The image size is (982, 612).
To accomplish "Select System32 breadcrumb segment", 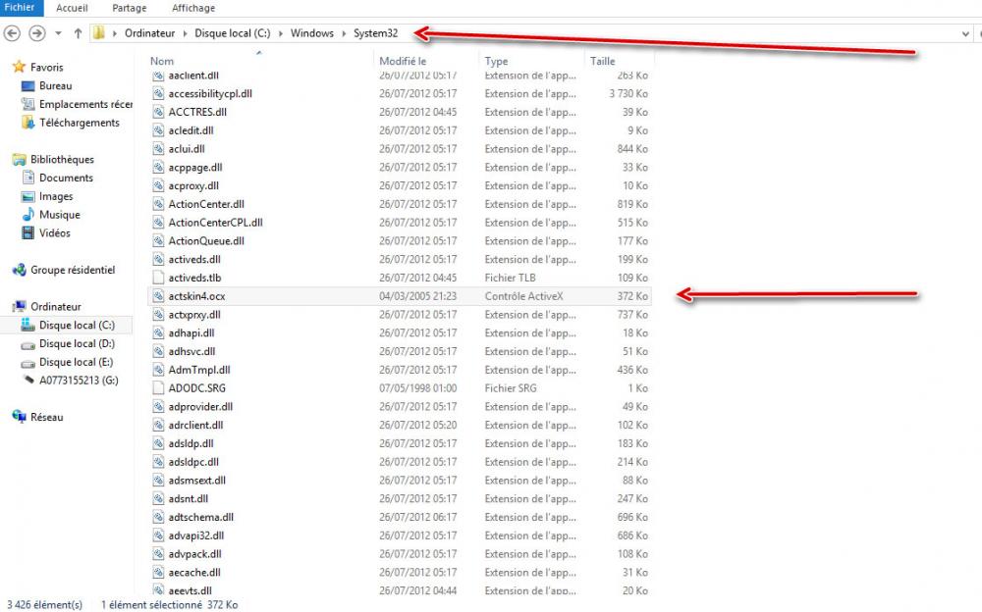I will coord(376,33).
